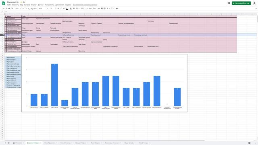Viewport: 258px width, 145px height.
Task: Open the Данные menu
Action: [x=41, y=5]
